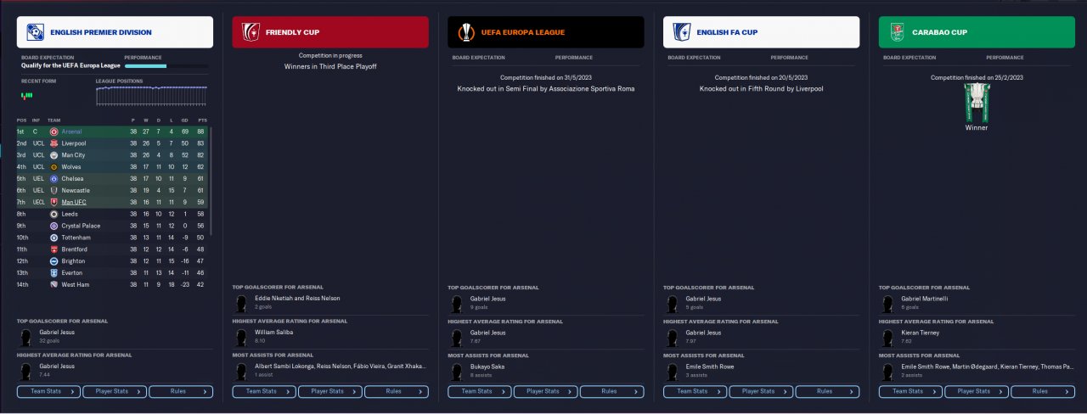Viewport: 1087px width, 414px height.
Task: Click Kieran Tierney's player silhouette icon
Action: [889, 336]
